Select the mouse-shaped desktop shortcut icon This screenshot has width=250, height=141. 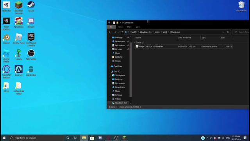pos(31,70)
